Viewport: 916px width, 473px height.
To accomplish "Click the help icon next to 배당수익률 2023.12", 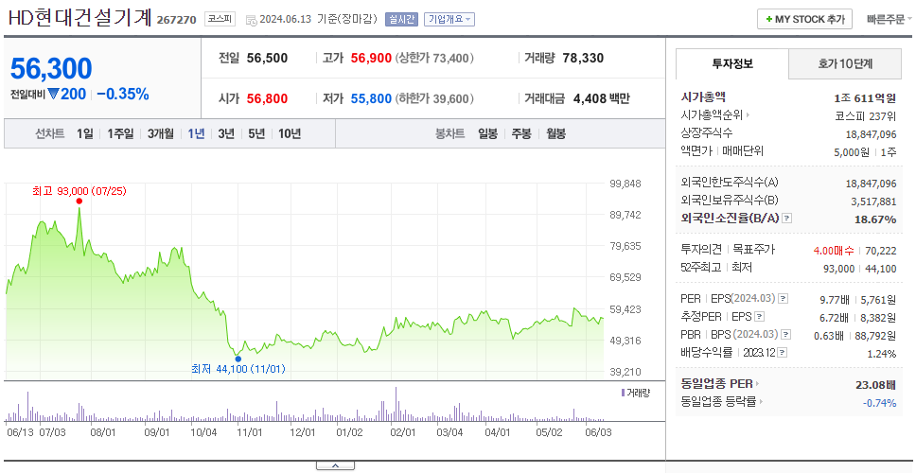I will click(783, 353).
